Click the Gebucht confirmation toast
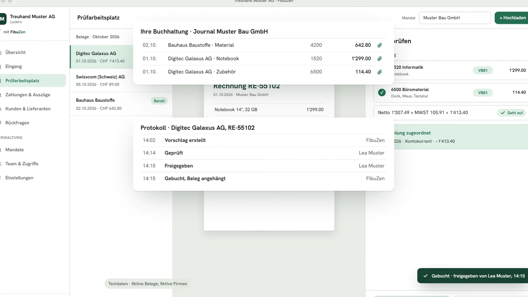 (473, 276)
